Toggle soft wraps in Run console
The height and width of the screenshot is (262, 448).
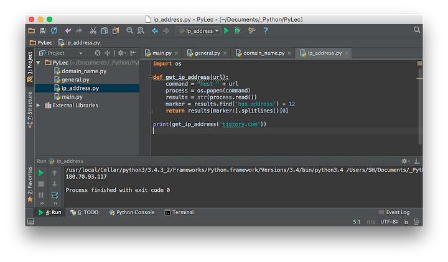[54, 195]
